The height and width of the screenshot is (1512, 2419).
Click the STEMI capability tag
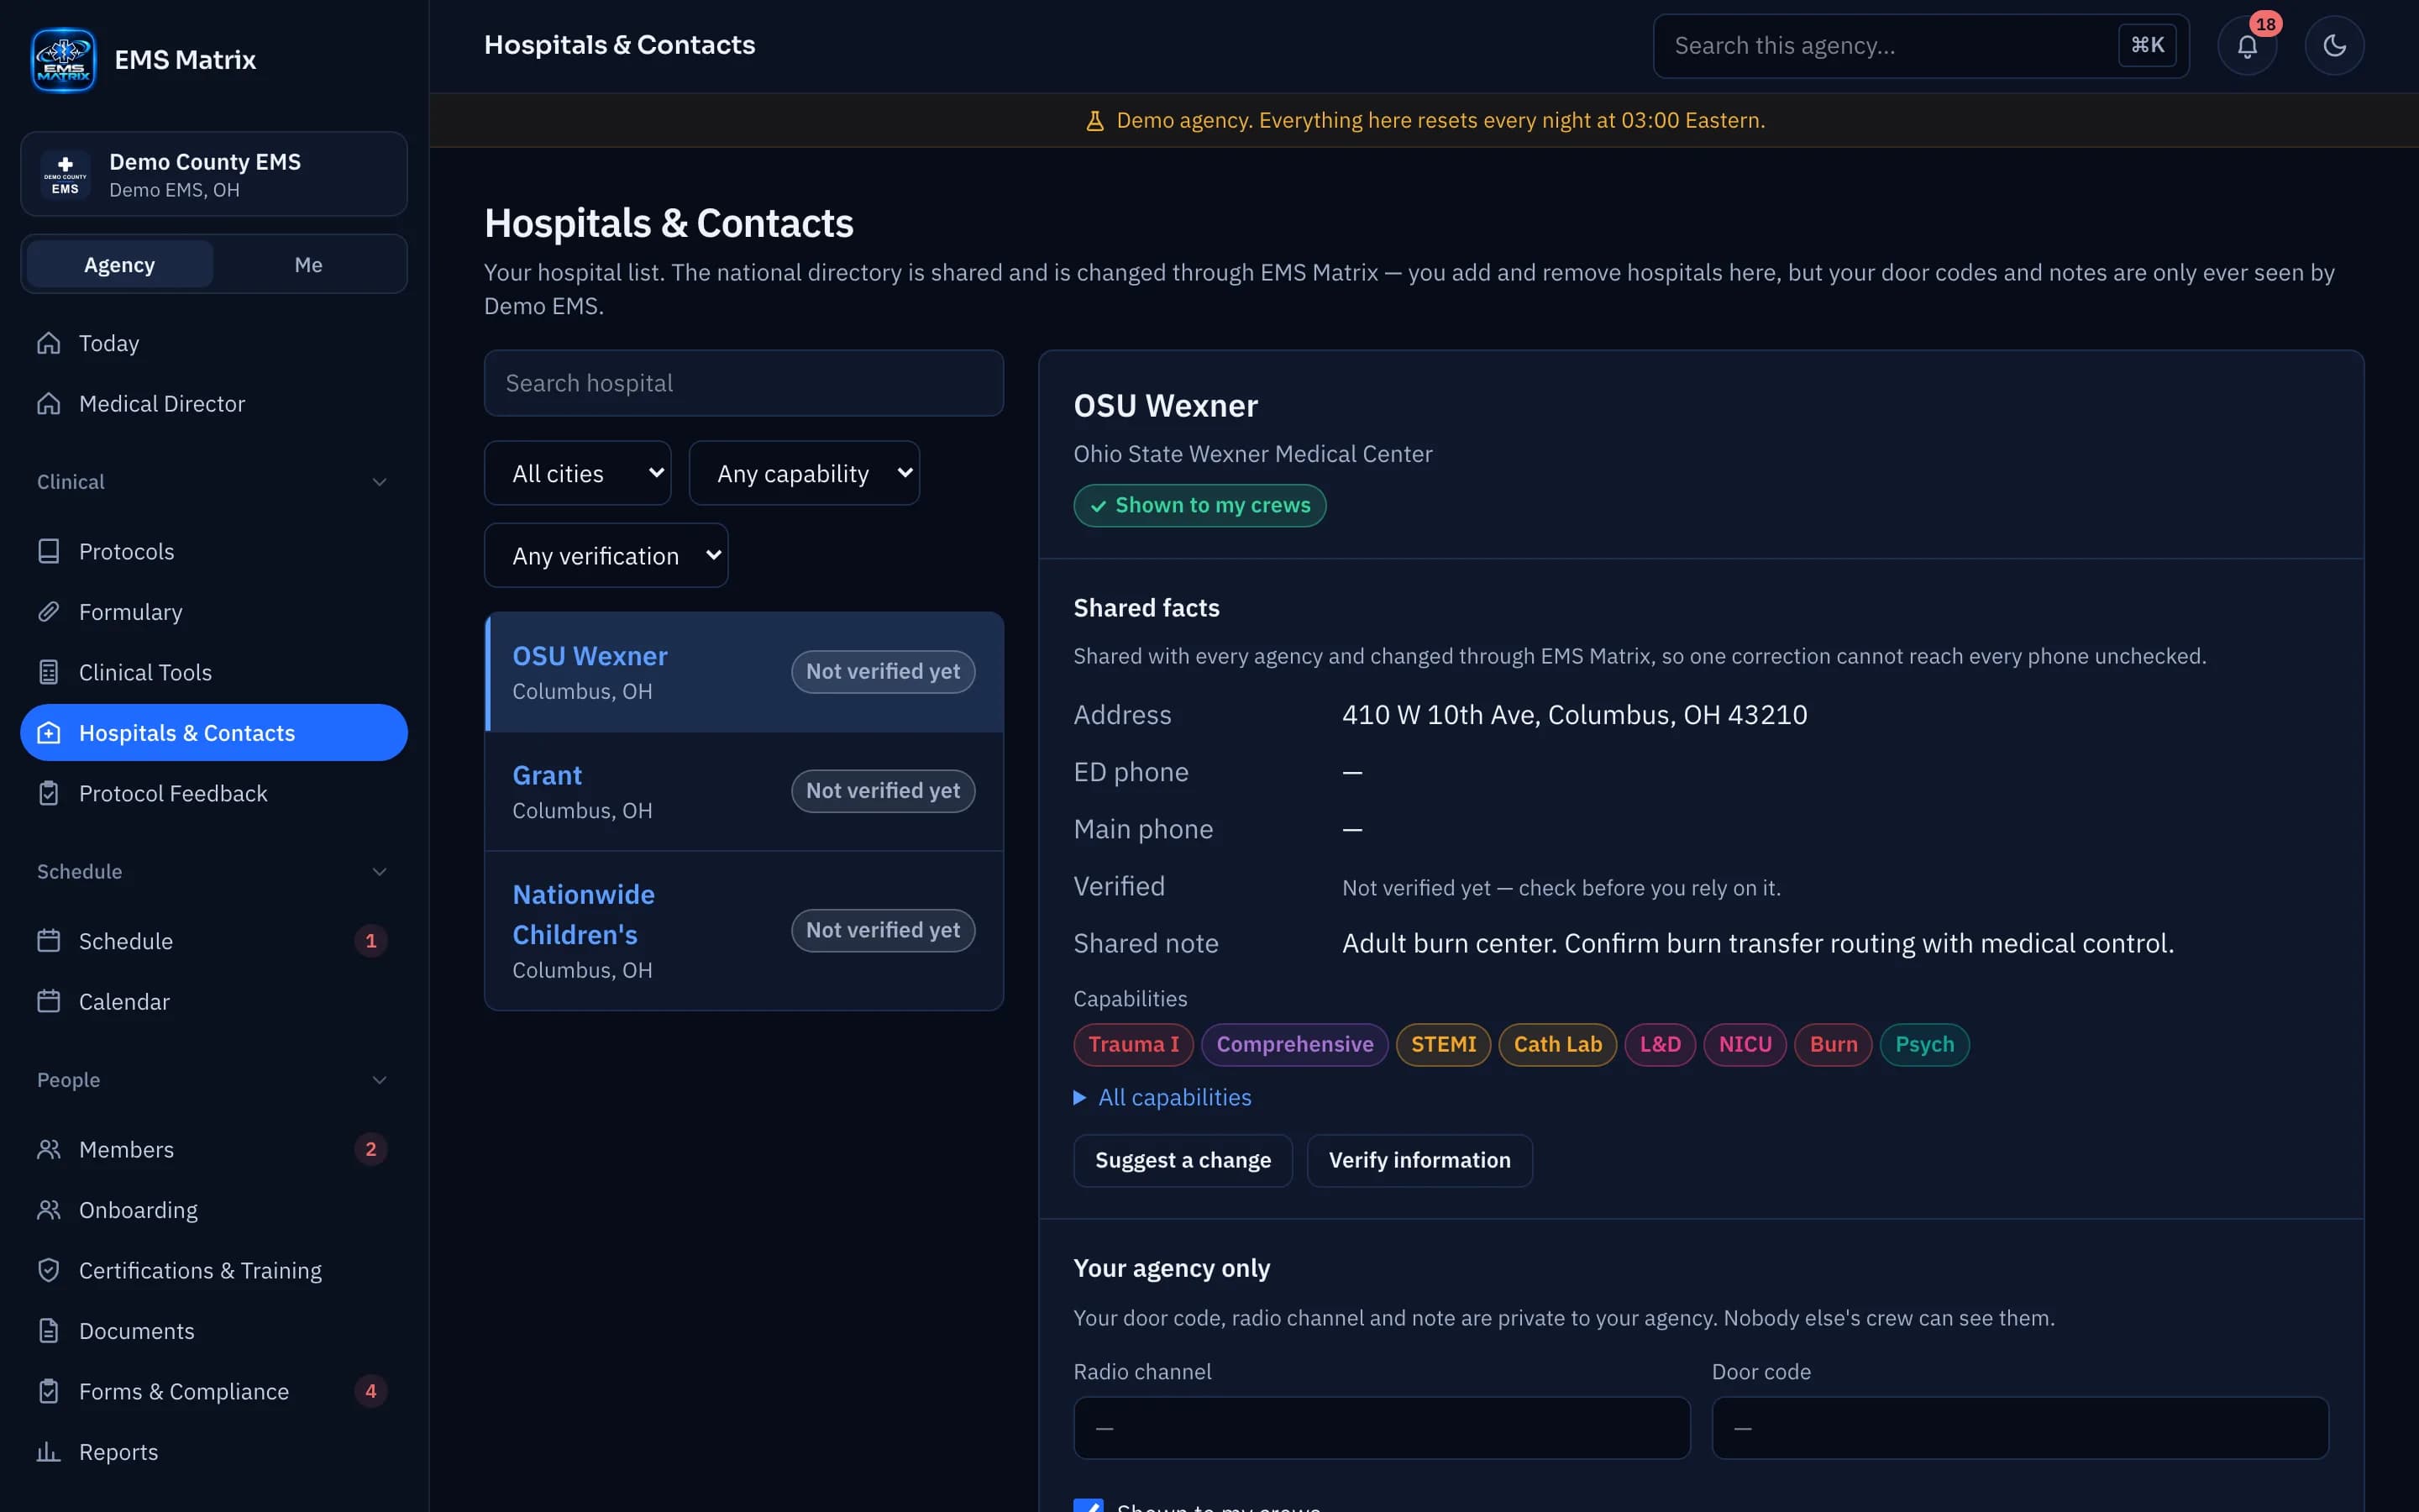[1443, 1044]
